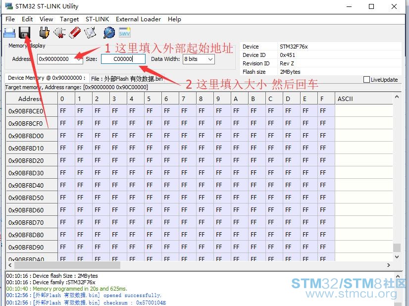The image size is (409, 306).
Task: Click the Size input field C00000
Action: (123, 59)
